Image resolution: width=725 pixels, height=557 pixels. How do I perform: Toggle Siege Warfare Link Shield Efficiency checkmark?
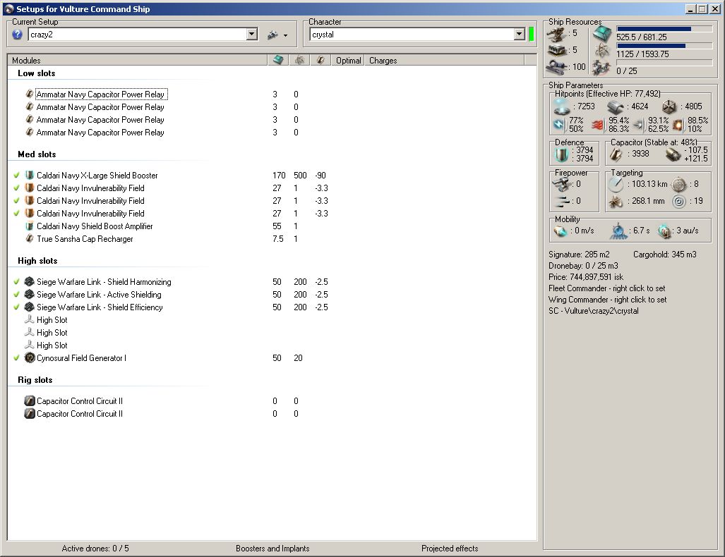point(17,307)
